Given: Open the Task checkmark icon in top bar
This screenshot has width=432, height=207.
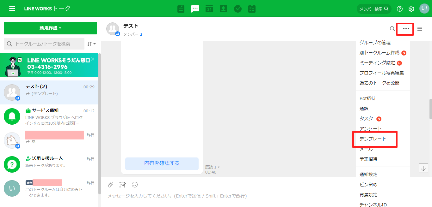Looking at the screenshot, I should [x=238, y=9].
